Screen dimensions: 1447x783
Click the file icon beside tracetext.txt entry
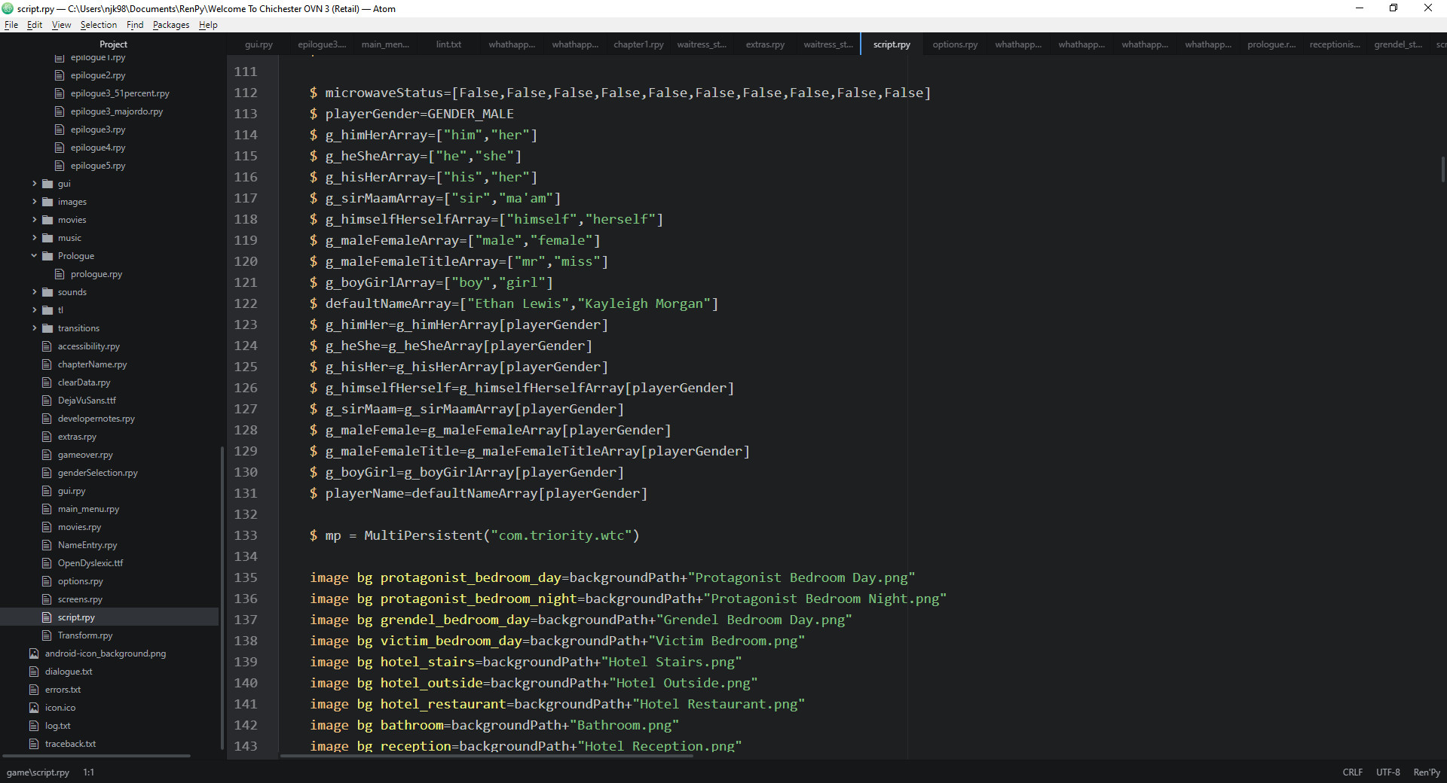click(33, 743)
